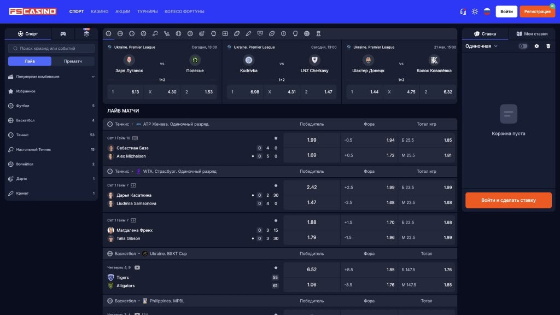
Task: Switch to Прематч mode
Action: coord(73,61)
